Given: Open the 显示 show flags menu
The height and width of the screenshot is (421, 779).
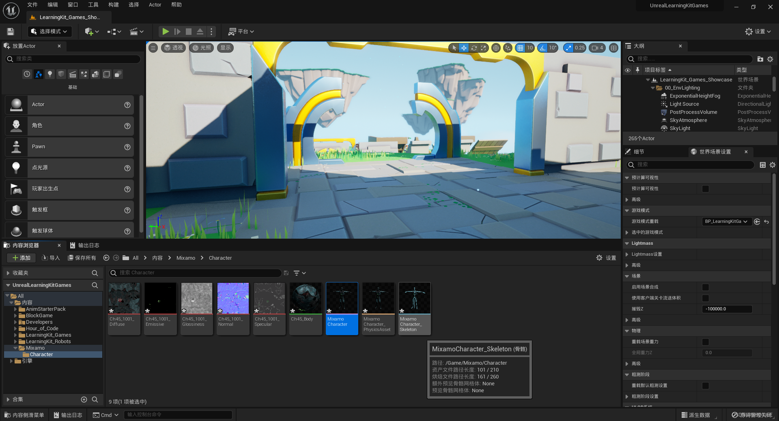Looking at the screenshot, I should (226, 48).
